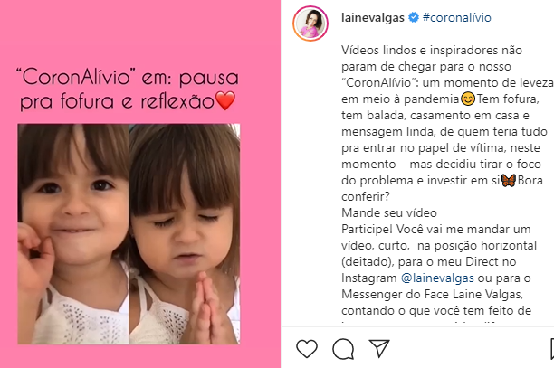The width and height of the screenshot is (554, 368).
Task: Open the #coronalívio hashtag
Action: click(457, 17)
